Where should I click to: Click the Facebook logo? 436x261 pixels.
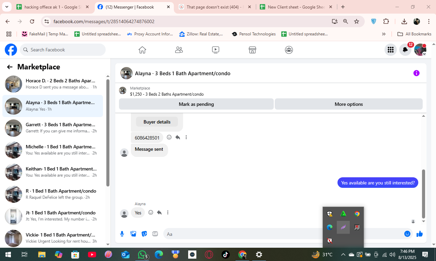pos(11,50)
